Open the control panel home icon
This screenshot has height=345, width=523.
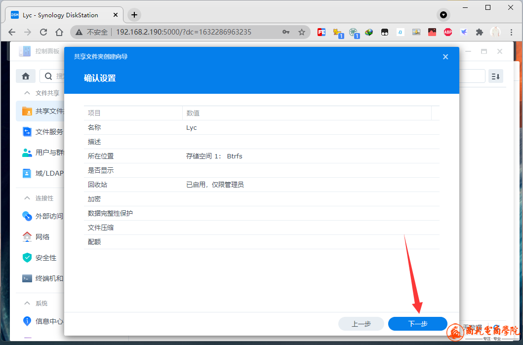pyautogui.click(x=26, y=77)
